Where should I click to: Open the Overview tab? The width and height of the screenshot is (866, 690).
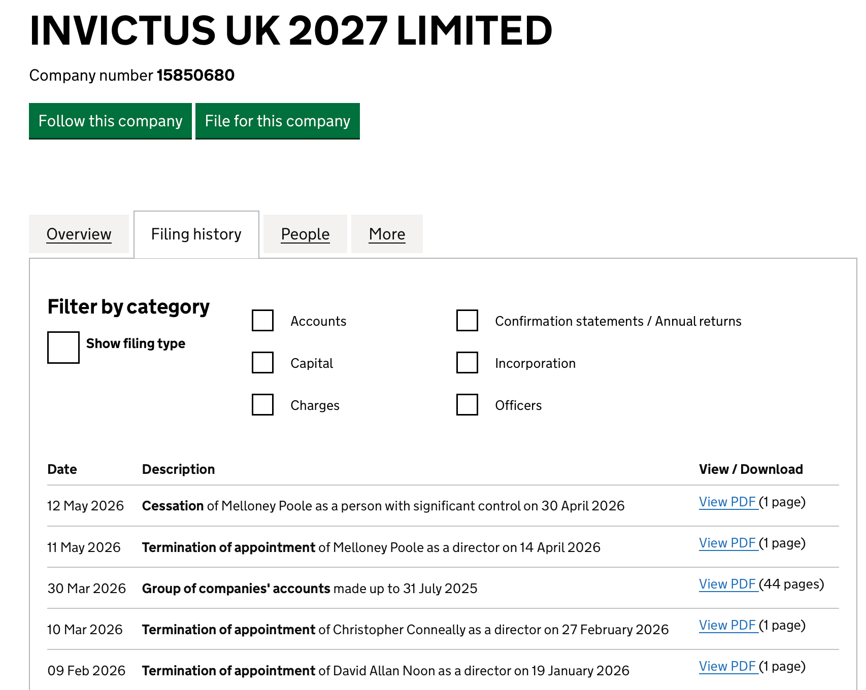(x=79, y=234)
